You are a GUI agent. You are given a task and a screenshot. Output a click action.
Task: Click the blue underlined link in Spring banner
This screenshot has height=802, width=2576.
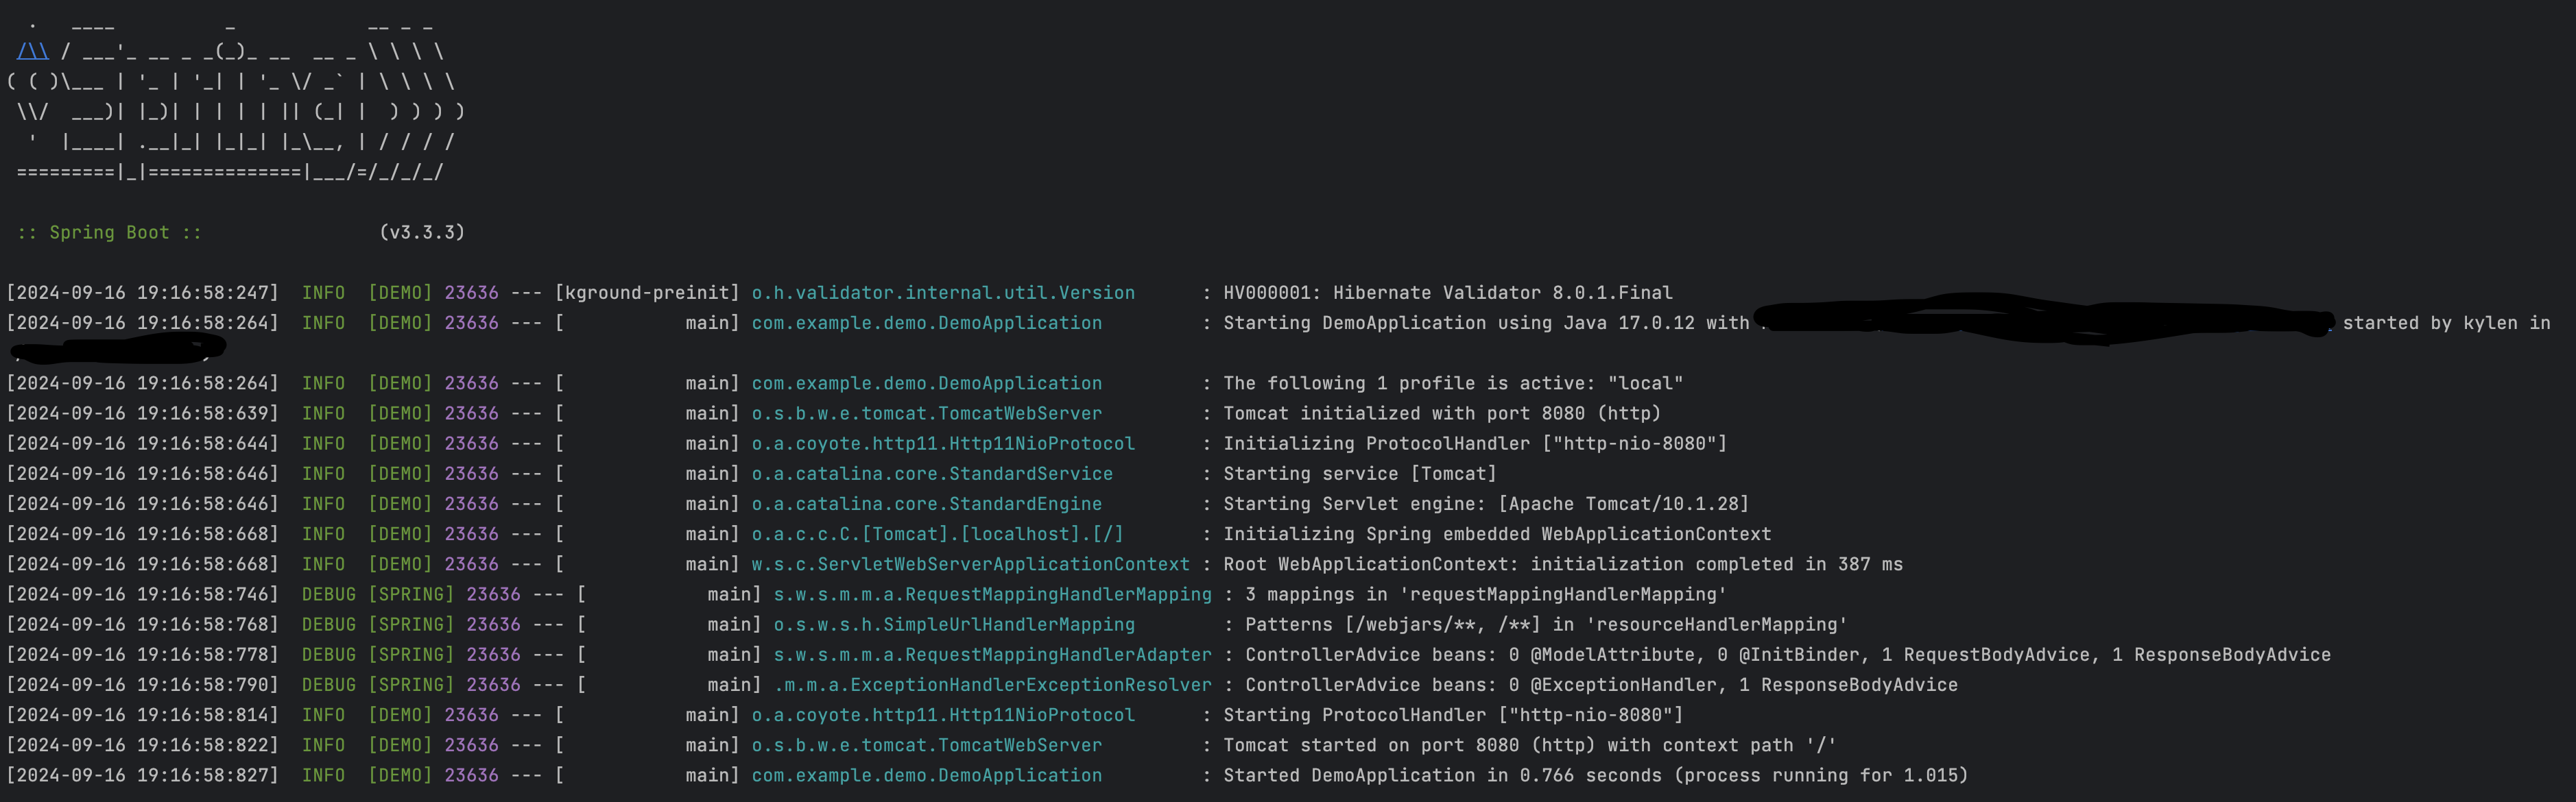coord(33,51)
